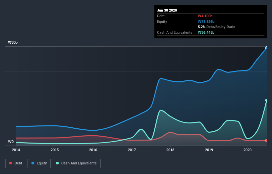Screen dimensions: 272x174
Task: Click the 2015 x-axis label
Action: pyautogui.click(x=55, y=150)
